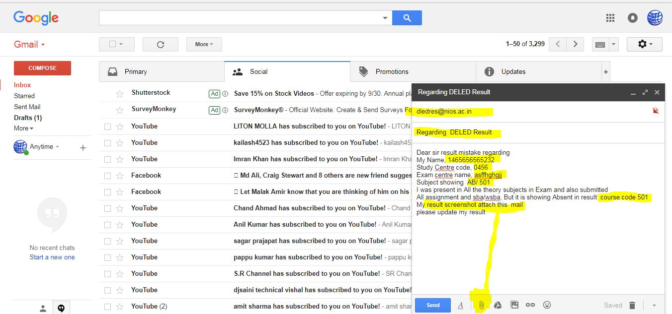
Task: Open the Inbox label
Action: pos(22,85)
